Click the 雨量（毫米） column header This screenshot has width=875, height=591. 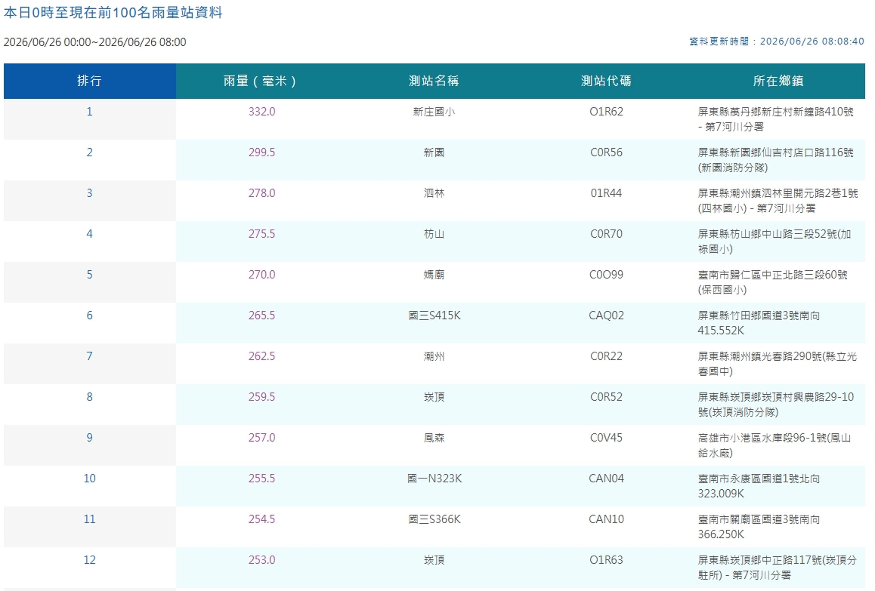(262, 81)
